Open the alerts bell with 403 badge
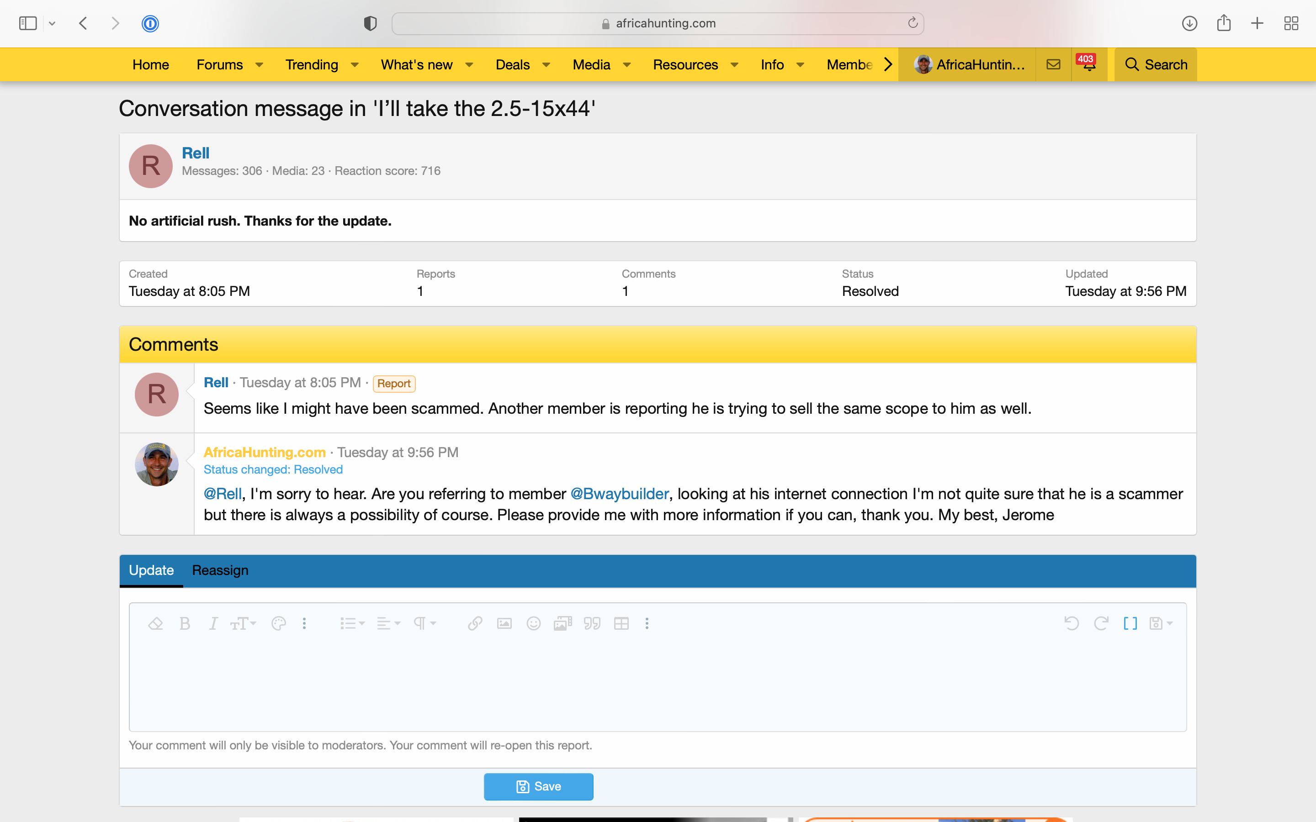The height and width of the screenshot is (822, 1316). (x=1089, y=65)
